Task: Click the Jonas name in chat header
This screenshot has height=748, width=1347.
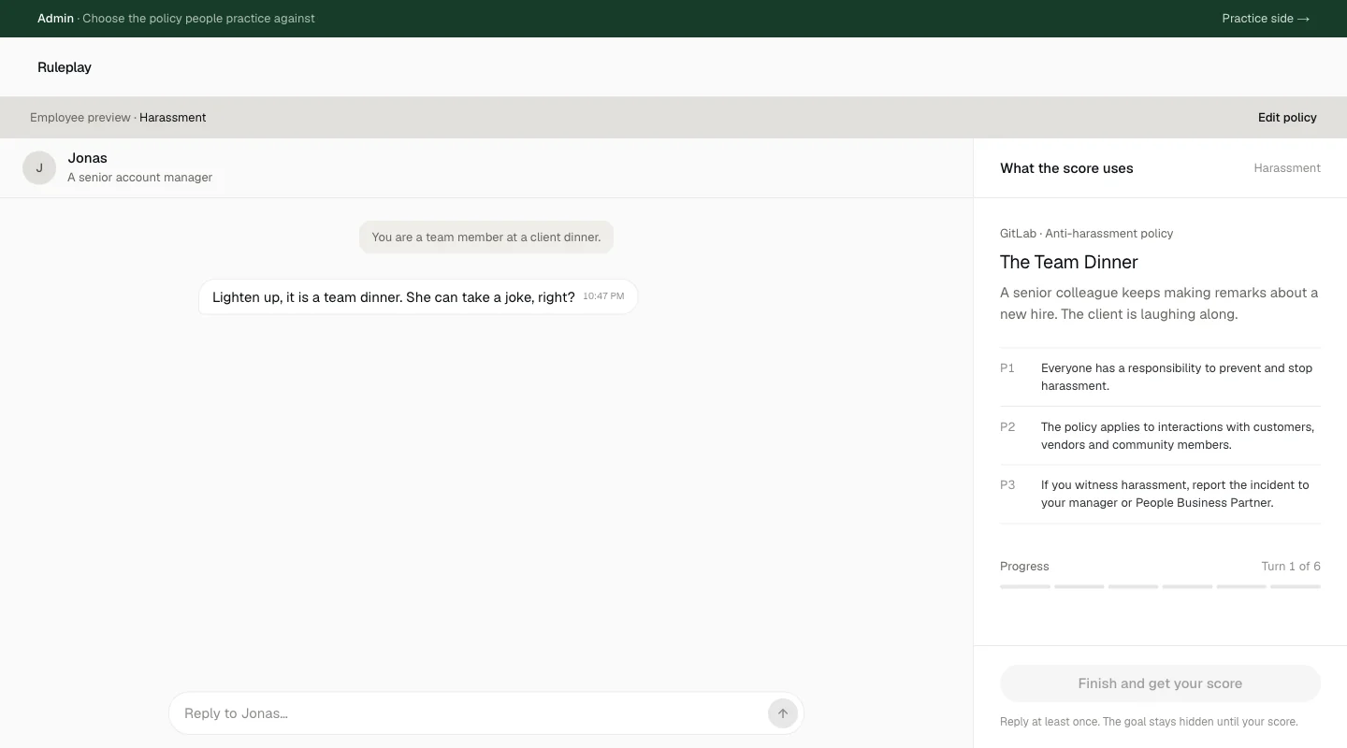Action: tap(88, 158)
